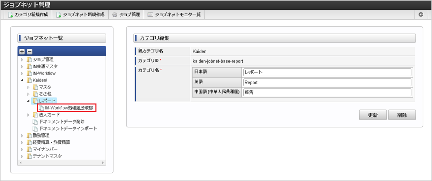Click the folder icon next to ジョブ管理
The image size is (432, 181).
click(29, 59)
